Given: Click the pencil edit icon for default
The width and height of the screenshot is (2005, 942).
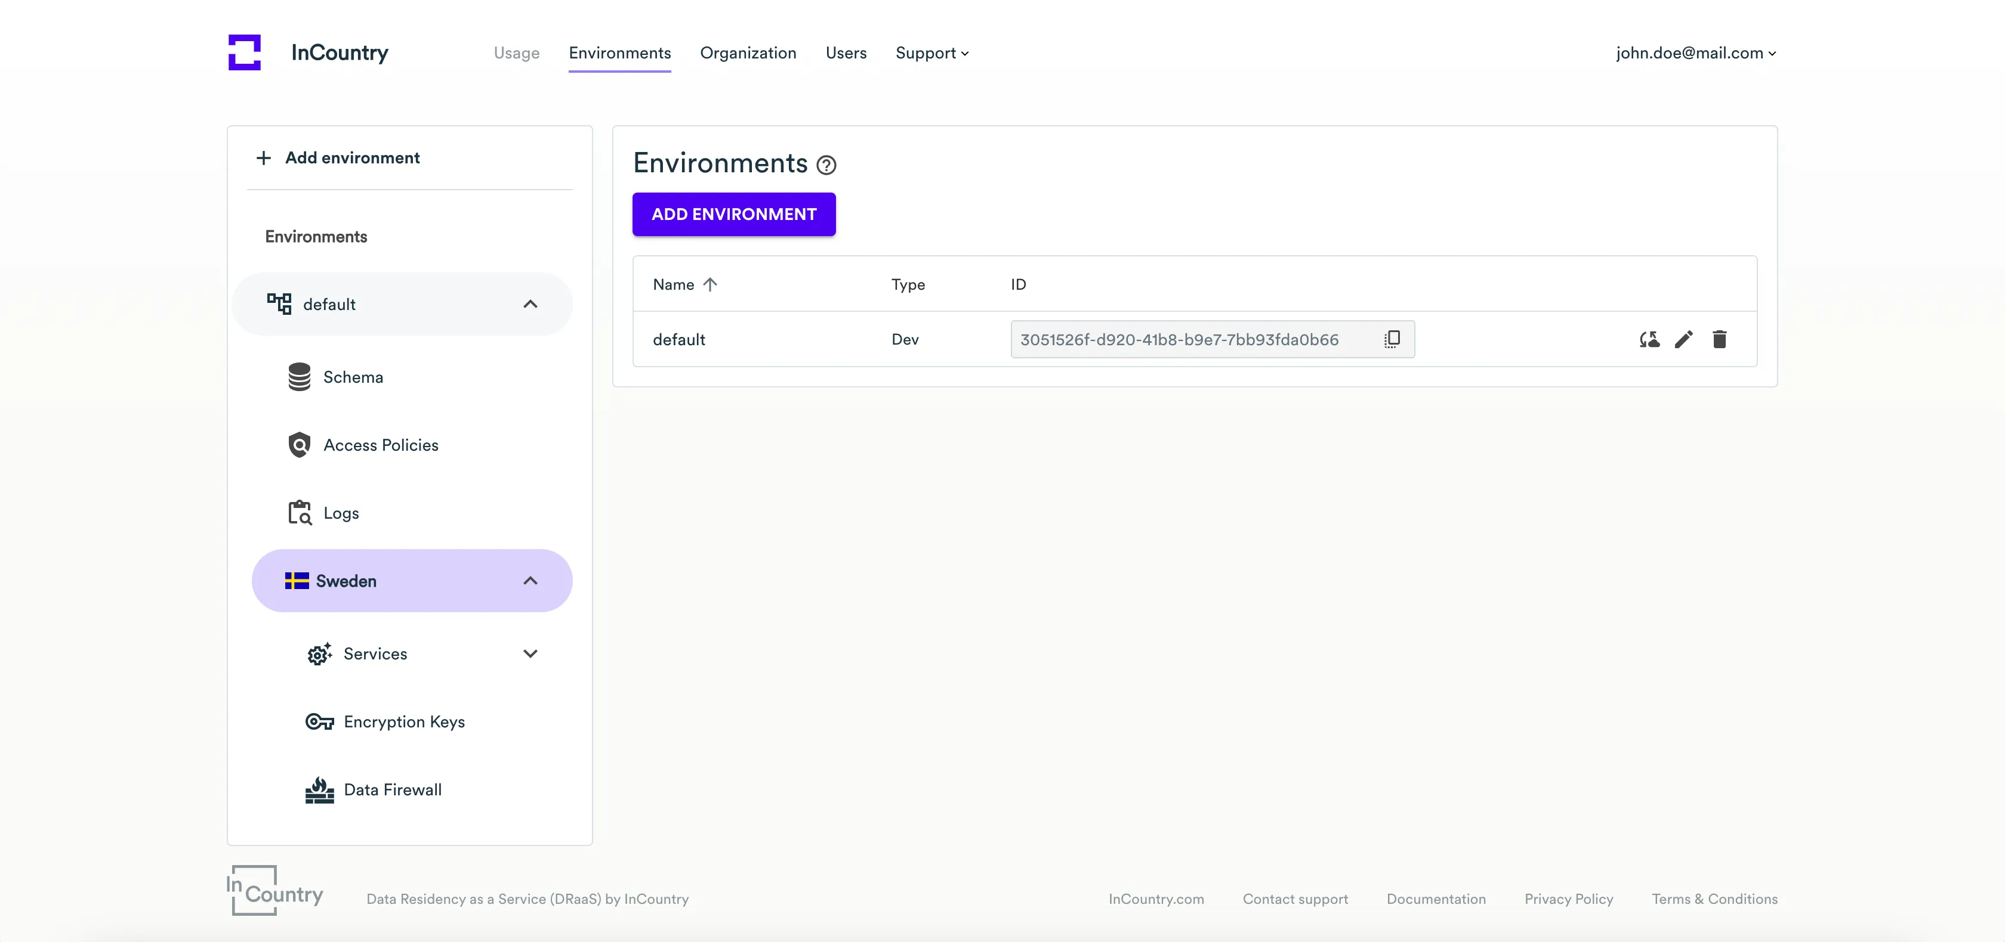Looking at the screenshot, I should pyautogui.click(x=1683, y=339).
